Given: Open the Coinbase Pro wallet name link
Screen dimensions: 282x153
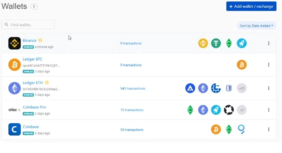Looking at the screenshot, I should click(x=34, y=107).
